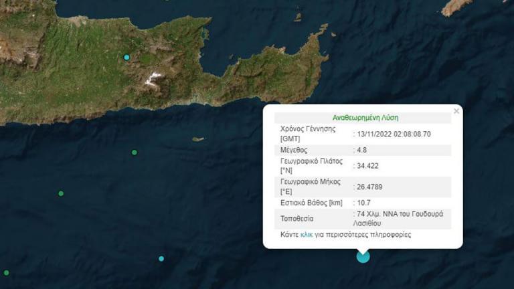Click the location text '74 Χλμ. ΝΝΑ του Γουδουρά'
This screenshot has width=514, height=289.
coord(402,214)
